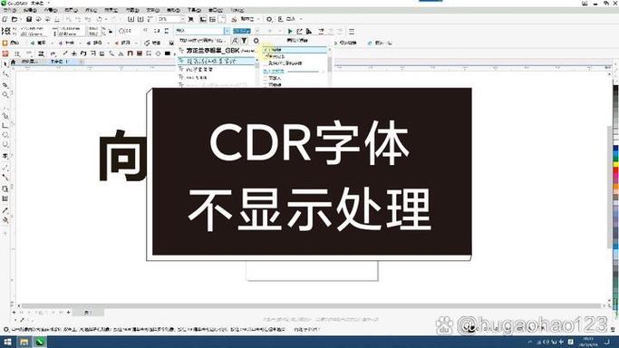Select the Rectangle tool in toolbox

[5, 125]
